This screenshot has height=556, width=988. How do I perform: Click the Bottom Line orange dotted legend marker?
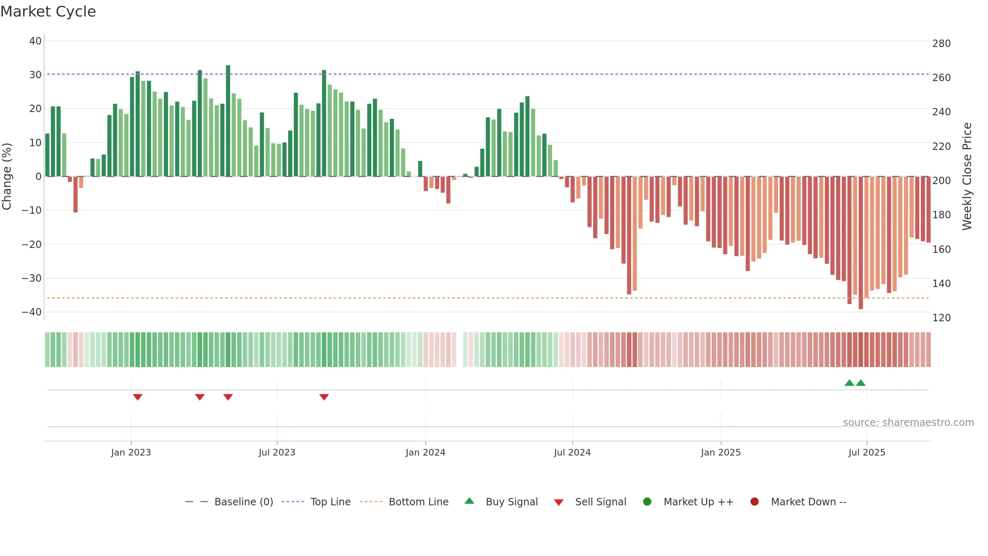click(x=371, y=502)
